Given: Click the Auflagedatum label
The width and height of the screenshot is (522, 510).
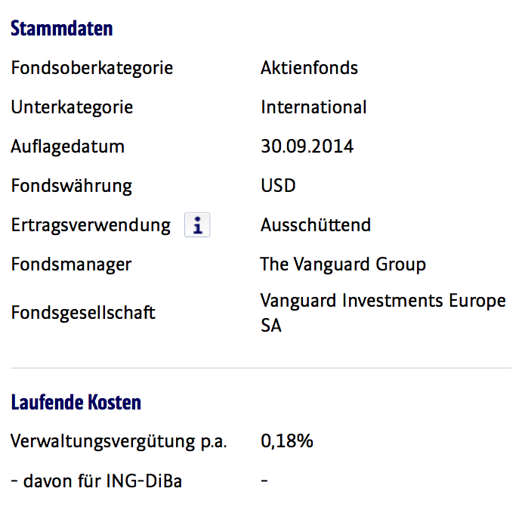Looking at the screenshot, I should (67, 147).
